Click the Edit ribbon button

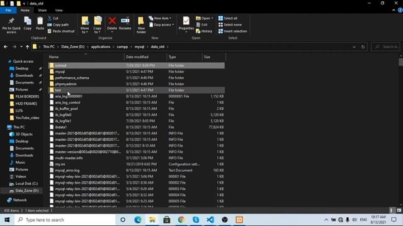click(x=202, y=24)
